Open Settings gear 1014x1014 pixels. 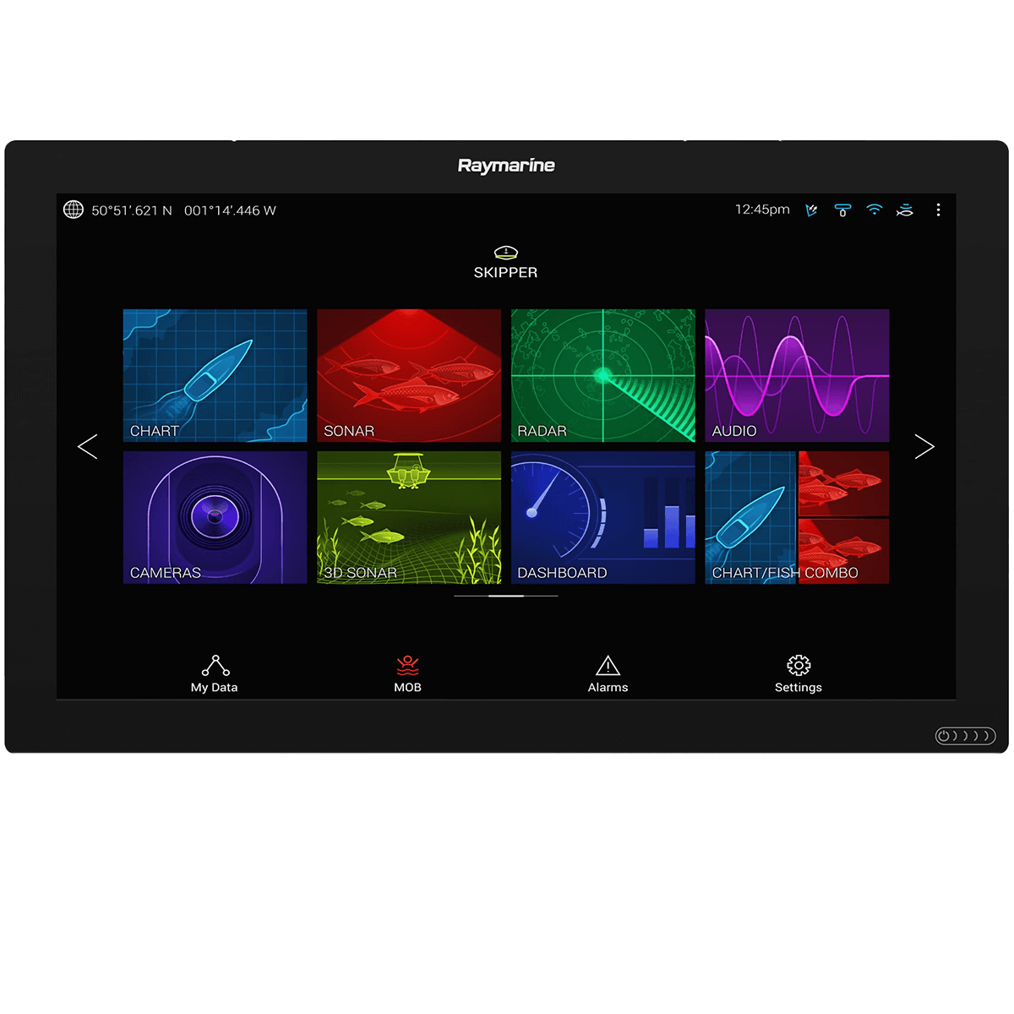[x=799, y=674]
